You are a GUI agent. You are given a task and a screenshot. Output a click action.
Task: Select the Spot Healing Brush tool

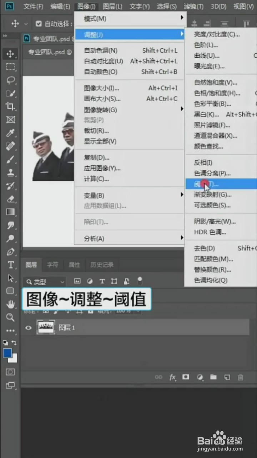coord(10,146)
